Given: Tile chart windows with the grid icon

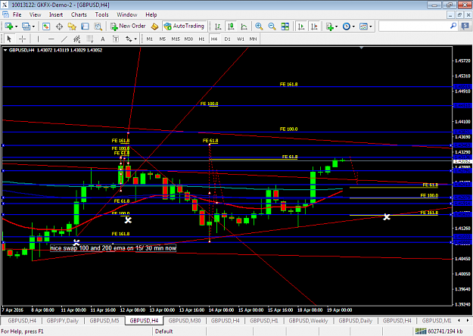Looking at the screenshot, I should point(285,26).
